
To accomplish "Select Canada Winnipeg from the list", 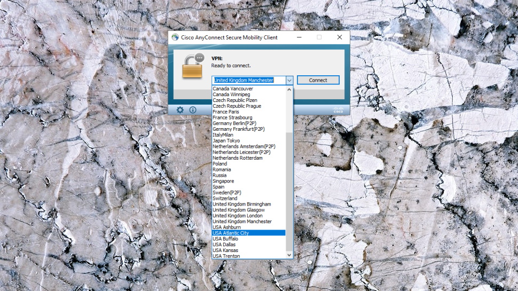I will coord(249,95).
